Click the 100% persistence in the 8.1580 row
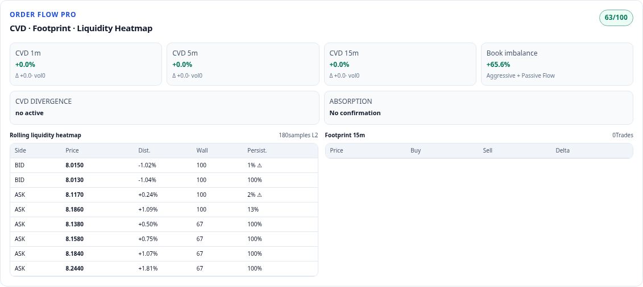 (255, 239)
